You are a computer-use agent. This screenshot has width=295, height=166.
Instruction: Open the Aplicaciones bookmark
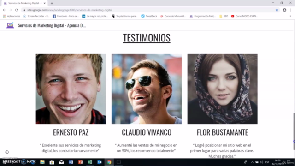pos(12,16)
